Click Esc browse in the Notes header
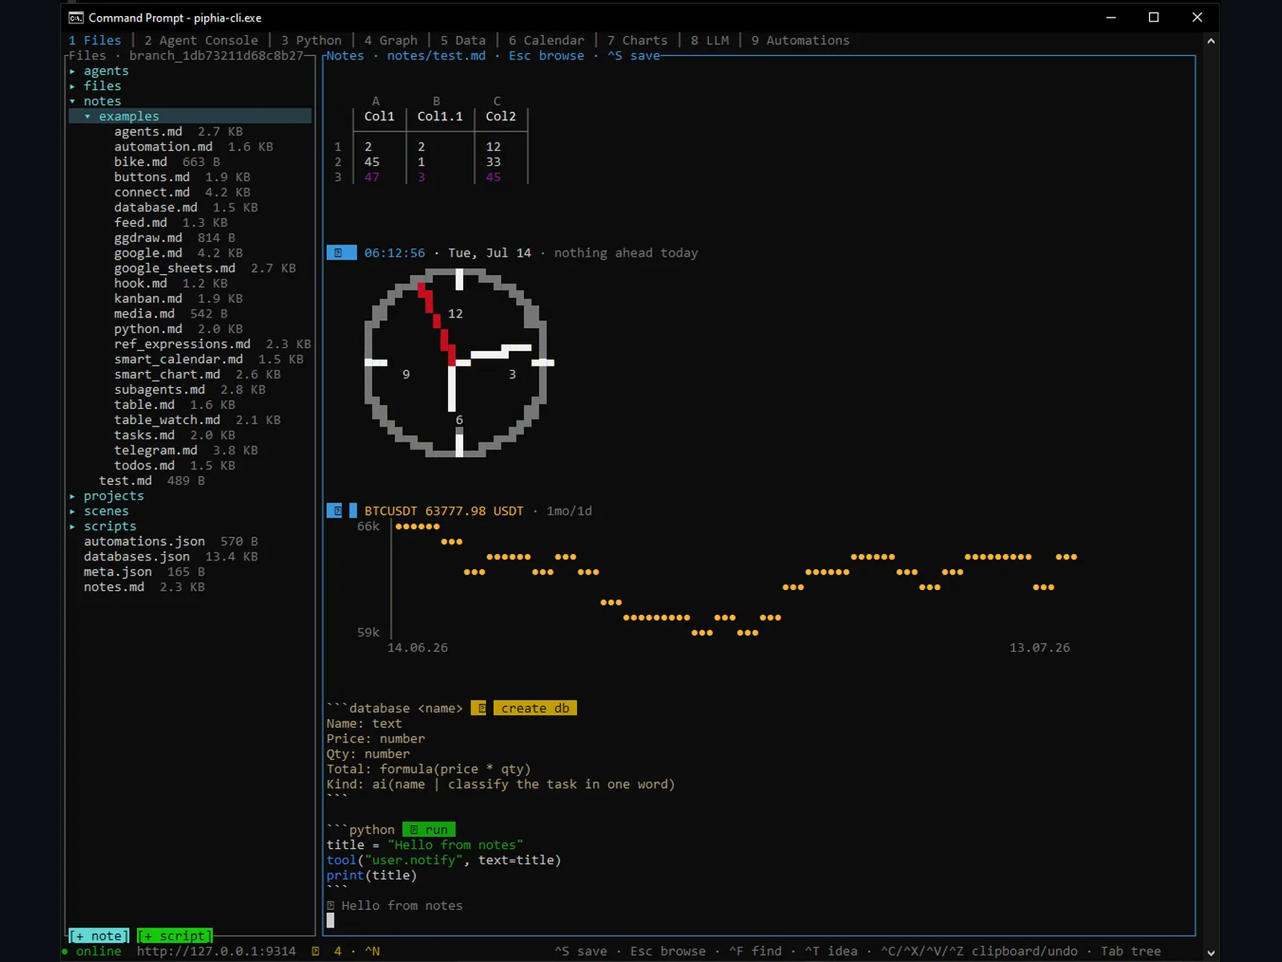The height and width of the screenshot is (962, 1282). pyautogui.click(x=546, y=56)
